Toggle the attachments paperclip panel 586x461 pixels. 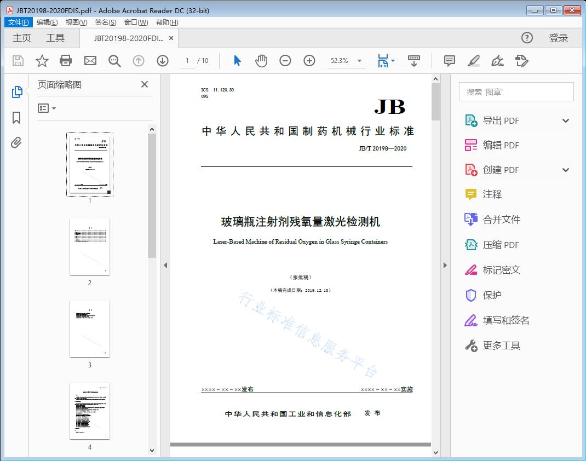[16, 143]
